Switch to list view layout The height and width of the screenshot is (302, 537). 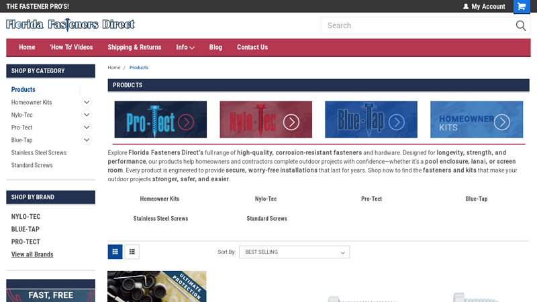(132, 252)
